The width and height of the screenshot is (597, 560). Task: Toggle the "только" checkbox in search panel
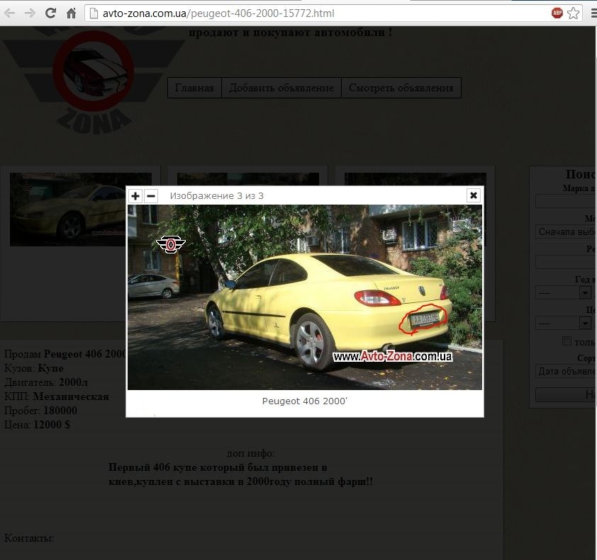pyautogui.click(x=567, y=341)
